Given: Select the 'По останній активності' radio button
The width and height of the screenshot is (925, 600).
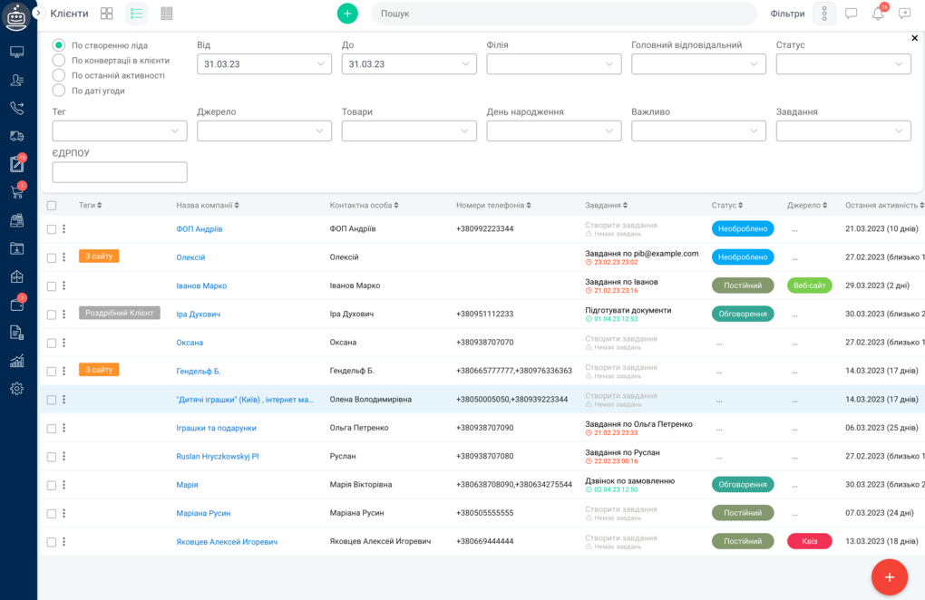Looking at the screenshot, I should (59, 75).
